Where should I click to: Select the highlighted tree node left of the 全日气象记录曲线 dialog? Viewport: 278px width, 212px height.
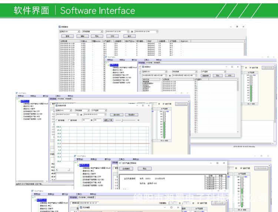pos(84,165)
